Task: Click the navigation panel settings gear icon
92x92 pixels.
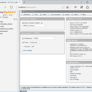Action: (x=10, y=15)
